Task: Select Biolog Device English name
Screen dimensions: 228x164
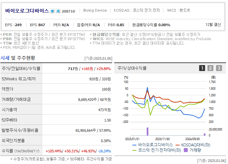Action: click(95, 10)
